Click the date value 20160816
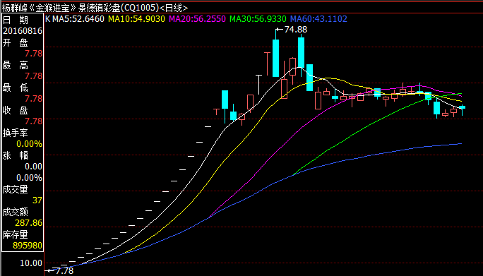483x276 pixels. (23, 31)
